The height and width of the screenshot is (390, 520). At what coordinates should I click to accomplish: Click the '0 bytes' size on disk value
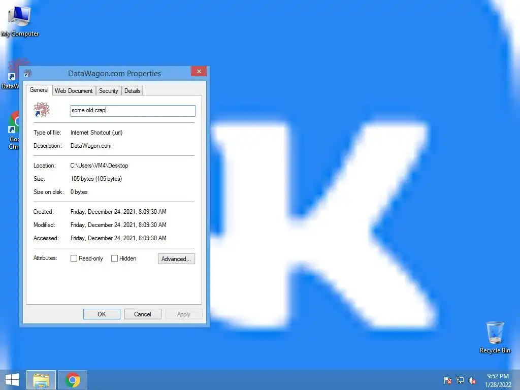click(79, 192)
